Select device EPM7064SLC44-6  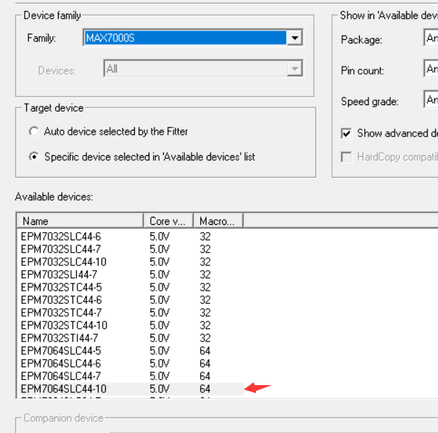[x=61, y=363]
